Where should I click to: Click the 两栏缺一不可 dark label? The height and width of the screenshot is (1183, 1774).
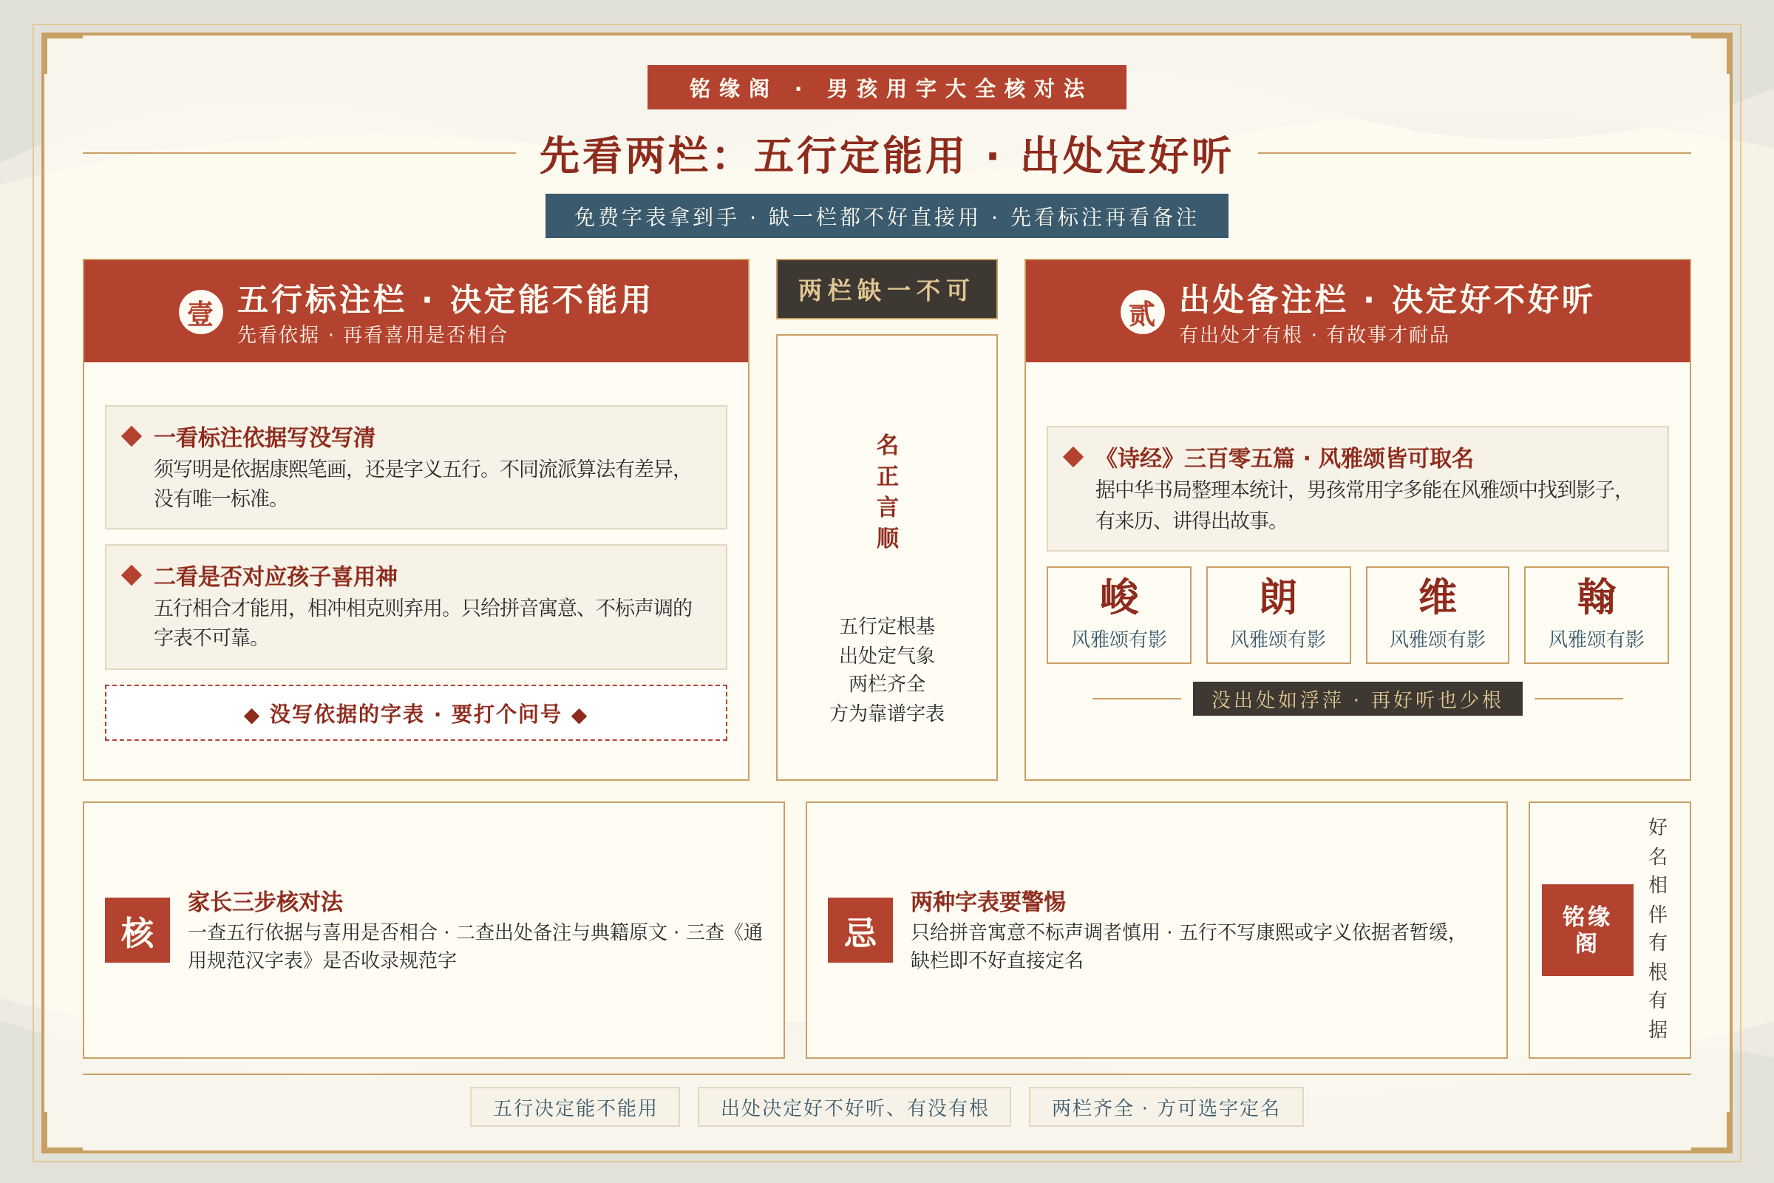[886, 290]
